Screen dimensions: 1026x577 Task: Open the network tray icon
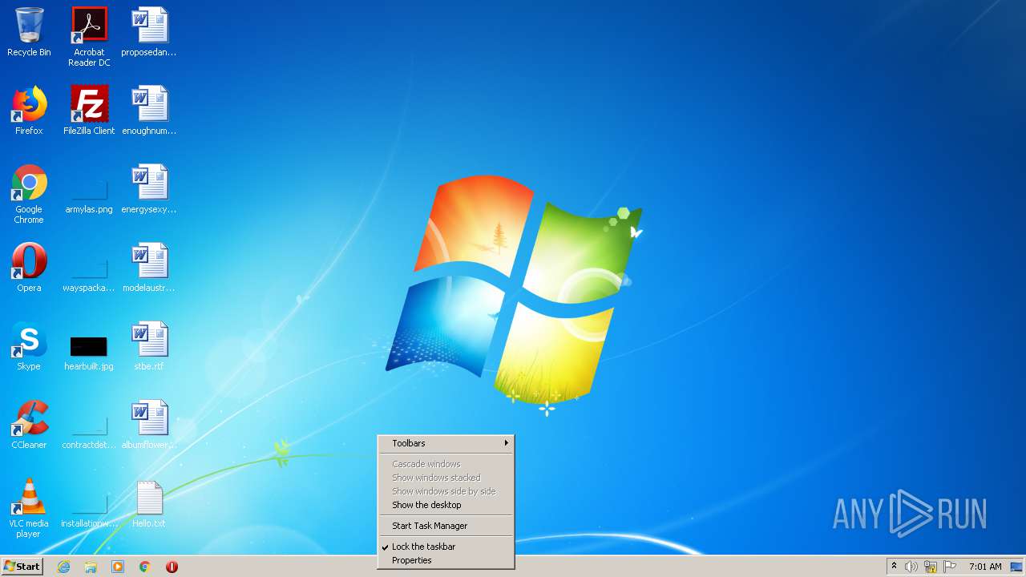[931, 567]
